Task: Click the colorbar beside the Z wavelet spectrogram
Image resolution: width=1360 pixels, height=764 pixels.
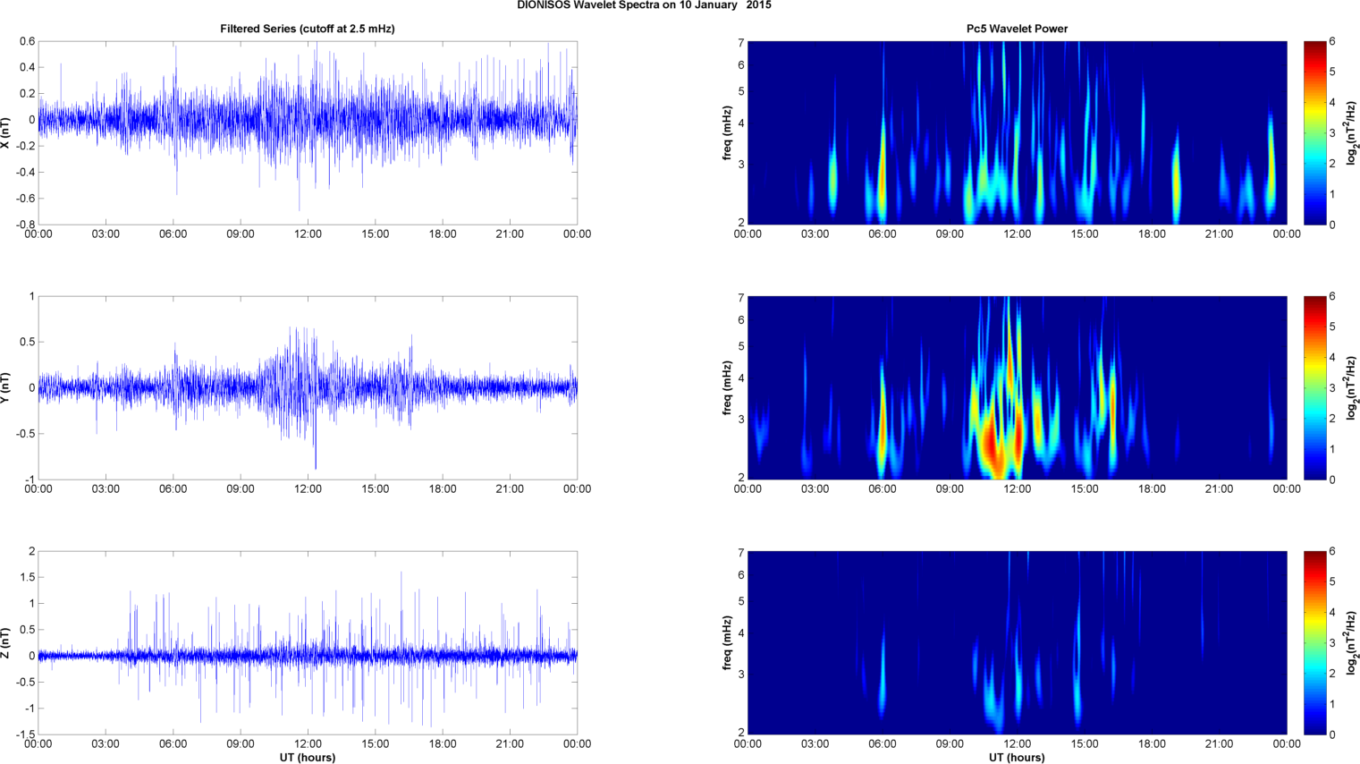Action: (x=1315, y=642)
